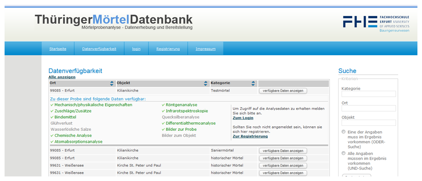Go to the login page in navbar
The height and width of the screenshot is (181, 422).
(136, 49)
